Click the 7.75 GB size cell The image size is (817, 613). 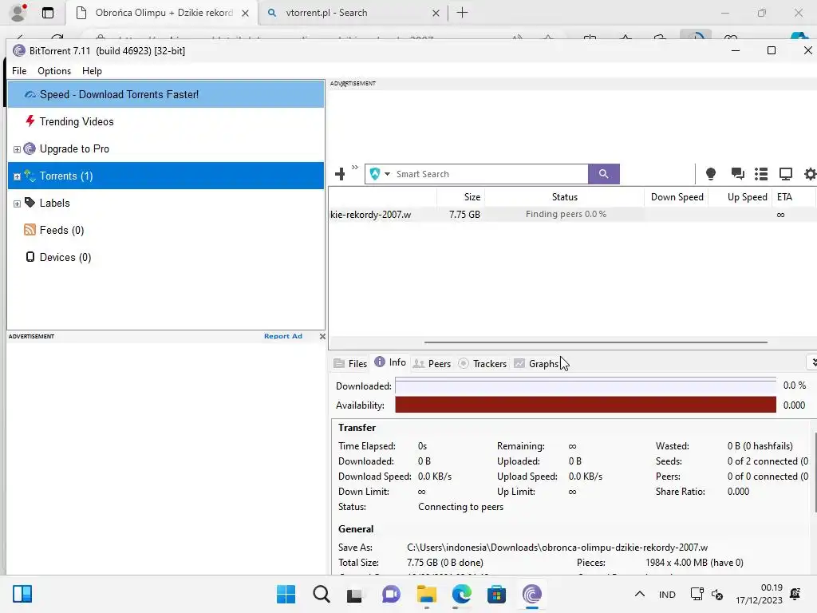pos(464,214)
